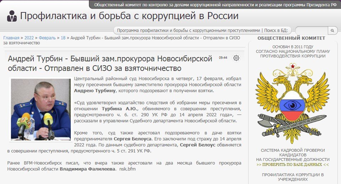Click the 09:44 article time stamp
The image size is (341, 184).
tap(223, 58)
